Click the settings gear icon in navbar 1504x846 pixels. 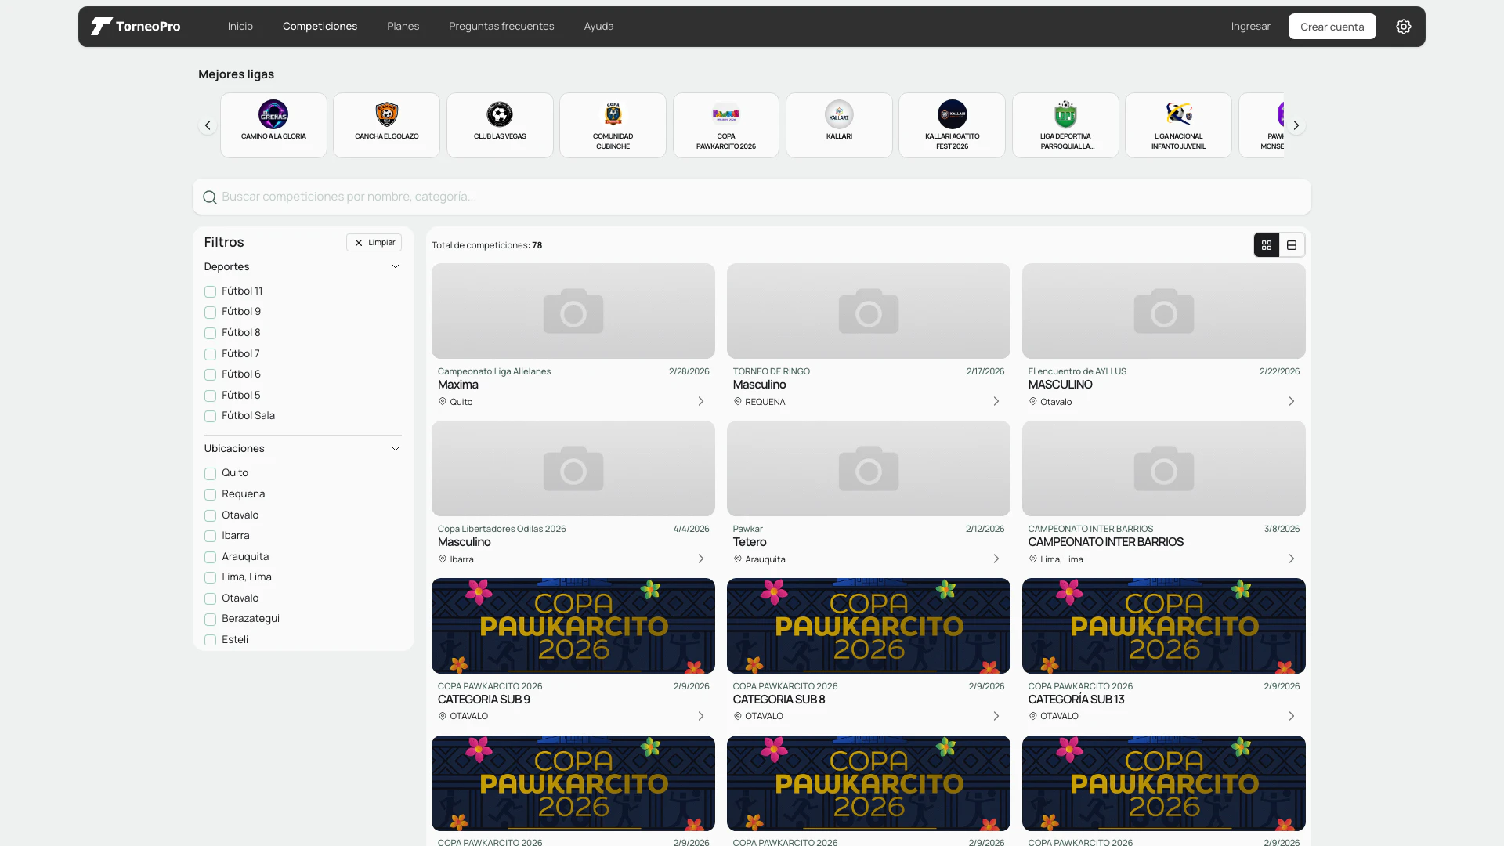pos(1403,27)
